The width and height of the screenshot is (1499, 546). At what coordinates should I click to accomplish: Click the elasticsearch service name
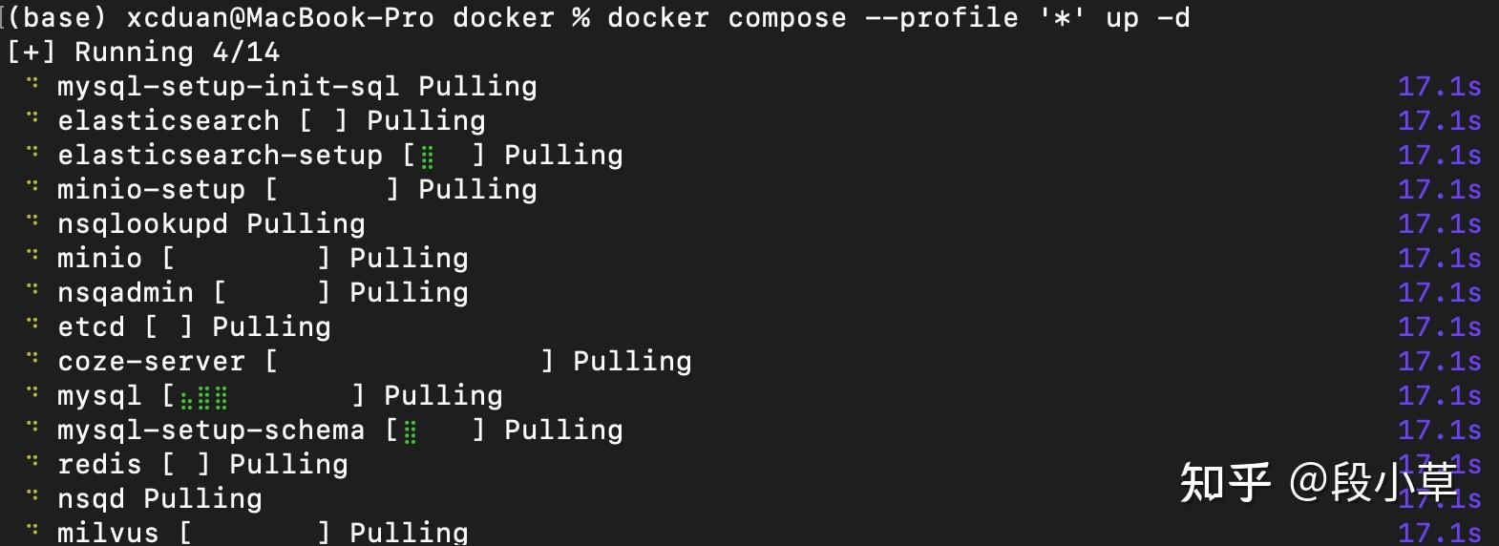click(x=168, y=121)
